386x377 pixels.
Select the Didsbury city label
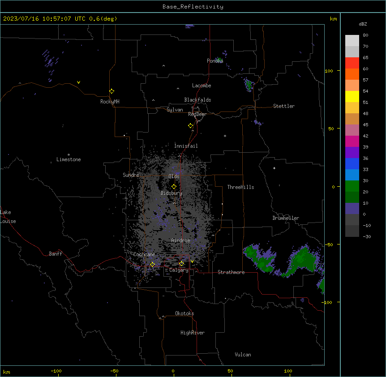click(x=172, y=193)
